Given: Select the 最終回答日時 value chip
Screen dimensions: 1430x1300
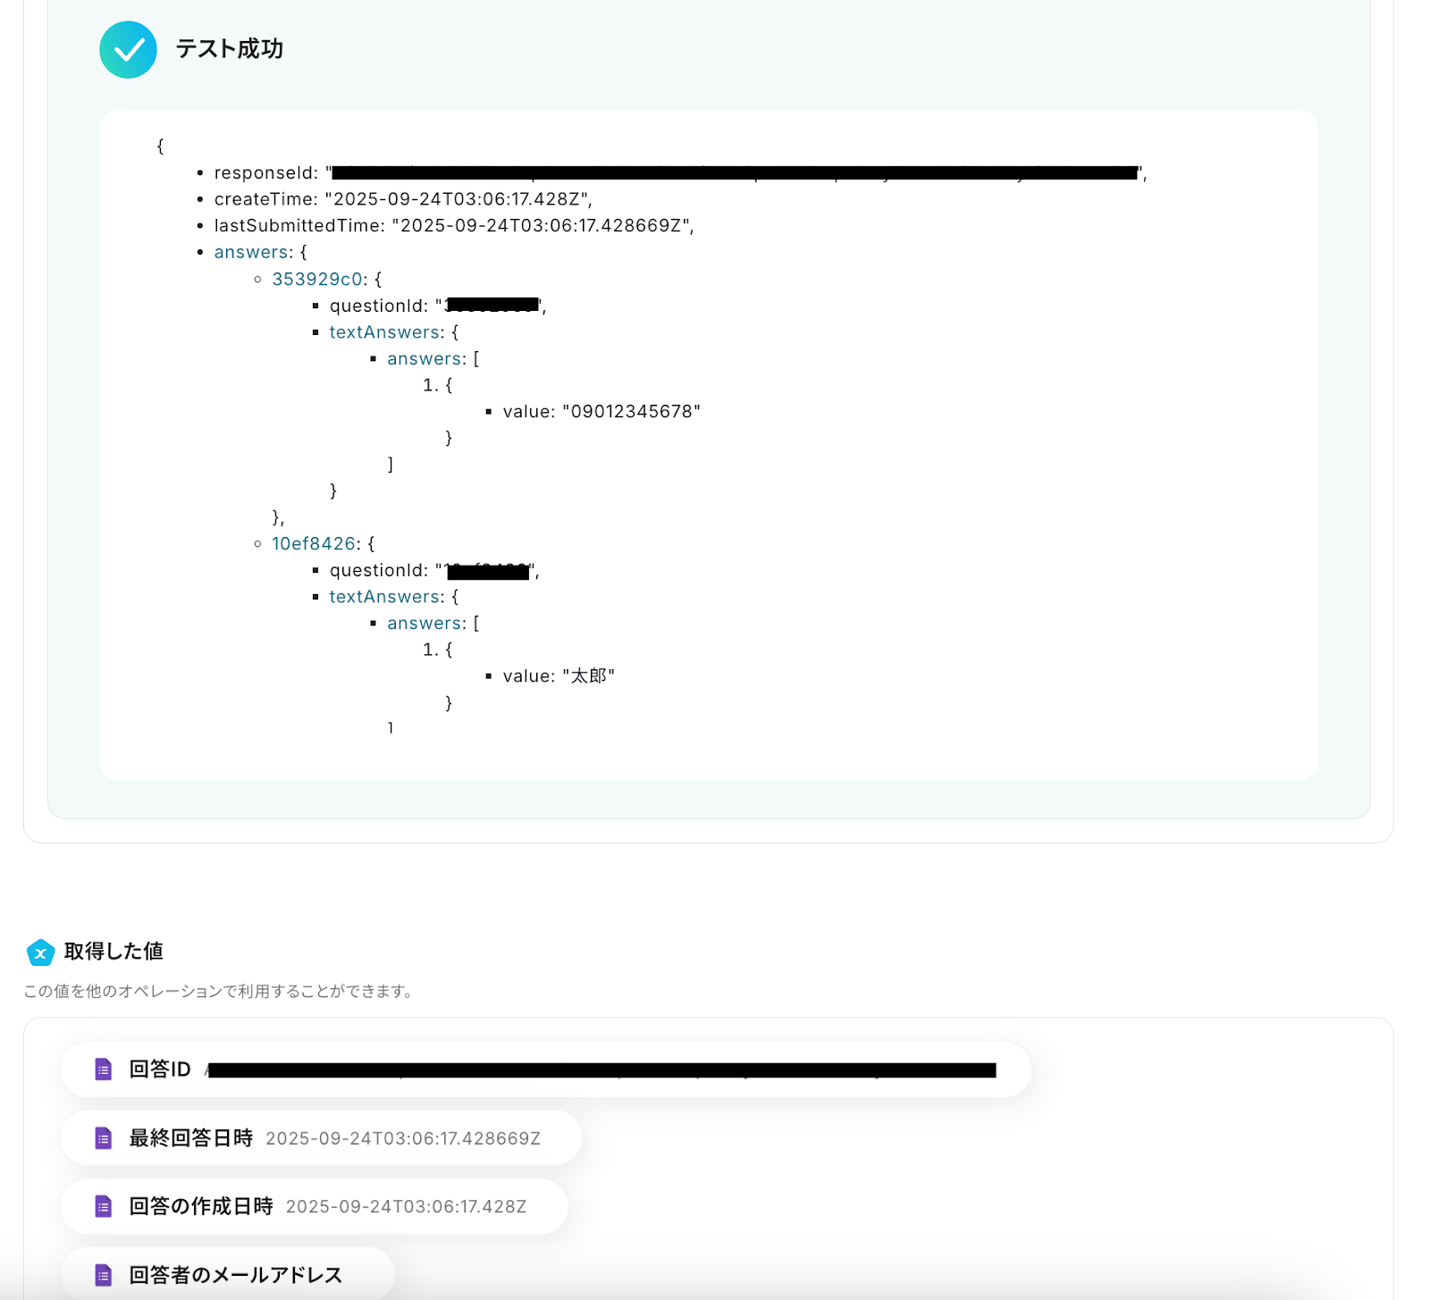Looking at the screenshot, I should pyautogui.click(x=322, y=1138).
